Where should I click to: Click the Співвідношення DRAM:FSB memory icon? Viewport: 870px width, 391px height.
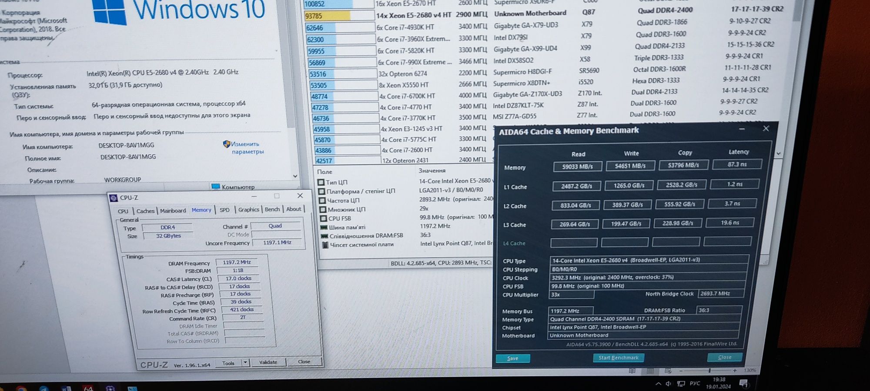325,236
